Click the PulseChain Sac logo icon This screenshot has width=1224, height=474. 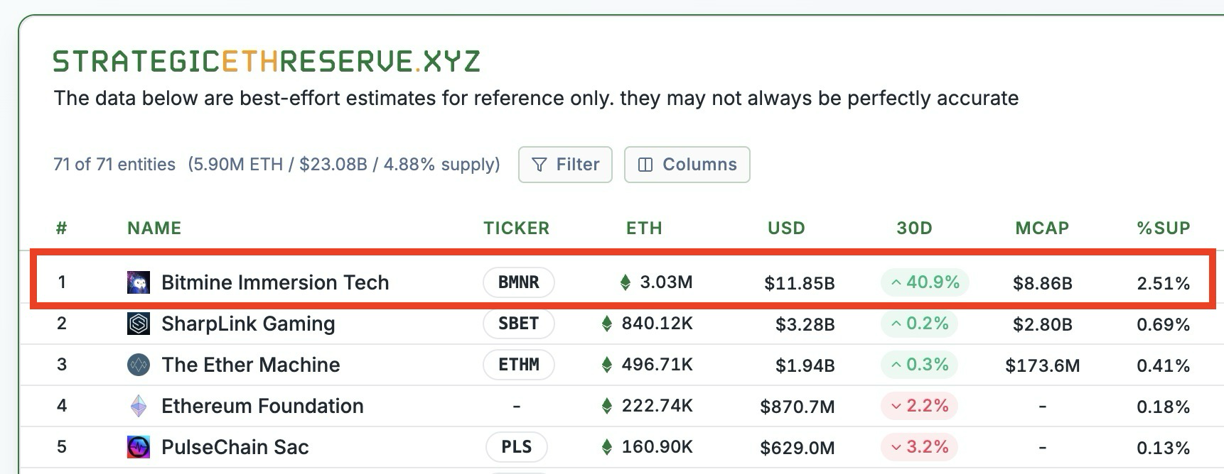(x=139, y=447)
